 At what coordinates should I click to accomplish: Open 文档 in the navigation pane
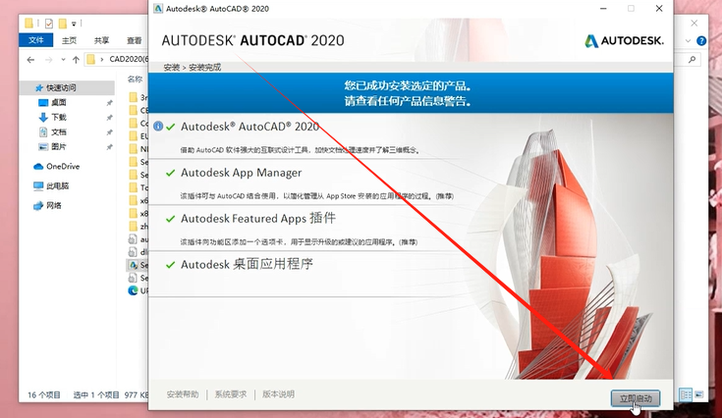pyautogui.click(x=59, y=131)
